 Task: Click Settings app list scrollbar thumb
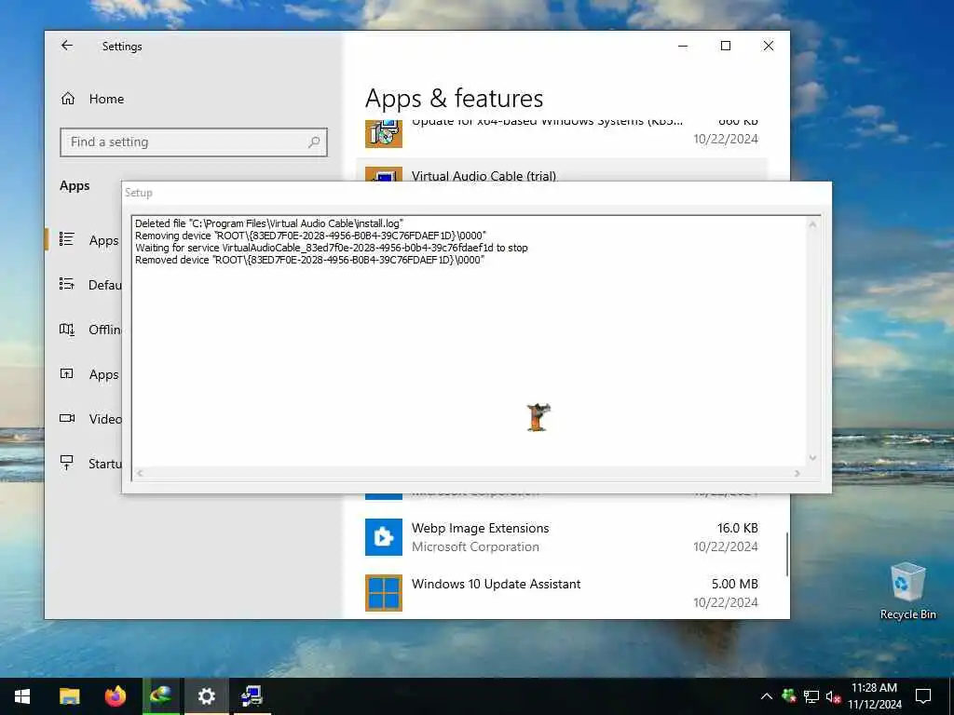(x=786, y=555)
